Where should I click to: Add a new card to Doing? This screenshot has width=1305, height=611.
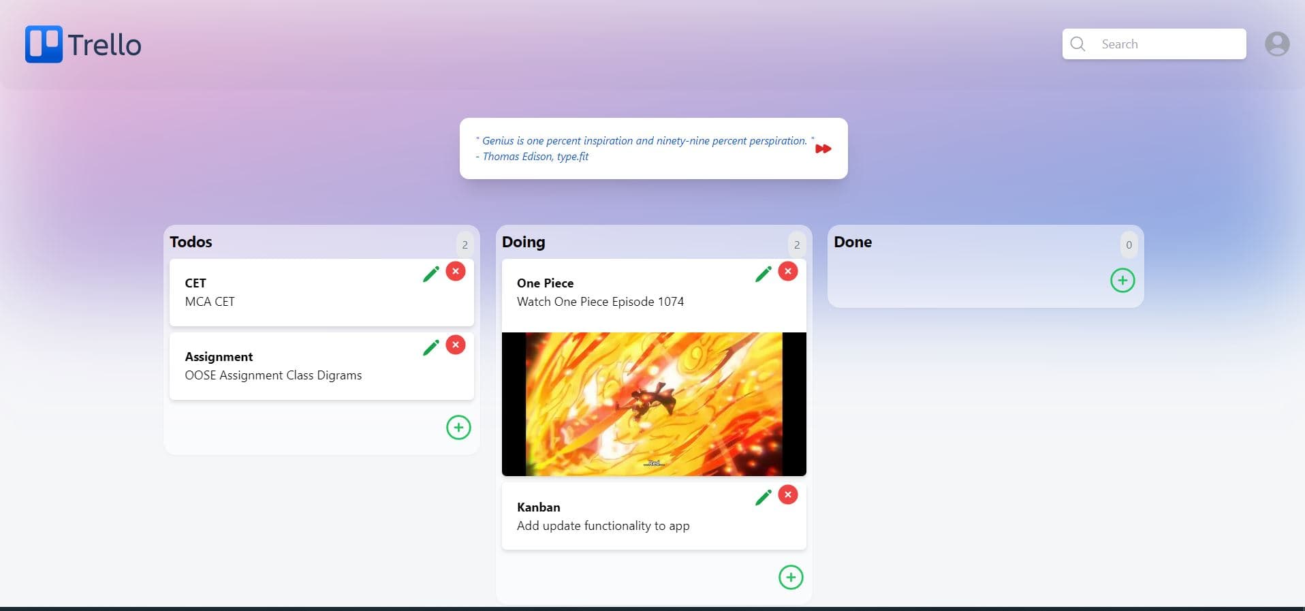click(x=791, y=577)
